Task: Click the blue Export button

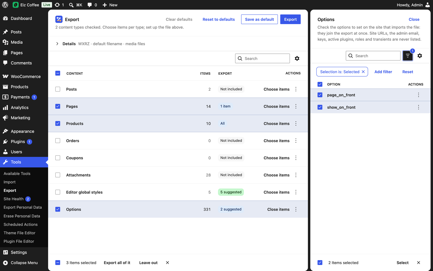Action: (x=290, y=19)
